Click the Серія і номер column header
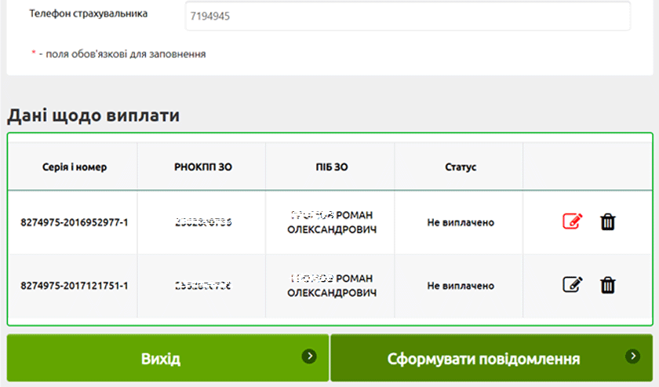This screenshot has height=387, width=659. click(x=75, y=167)
